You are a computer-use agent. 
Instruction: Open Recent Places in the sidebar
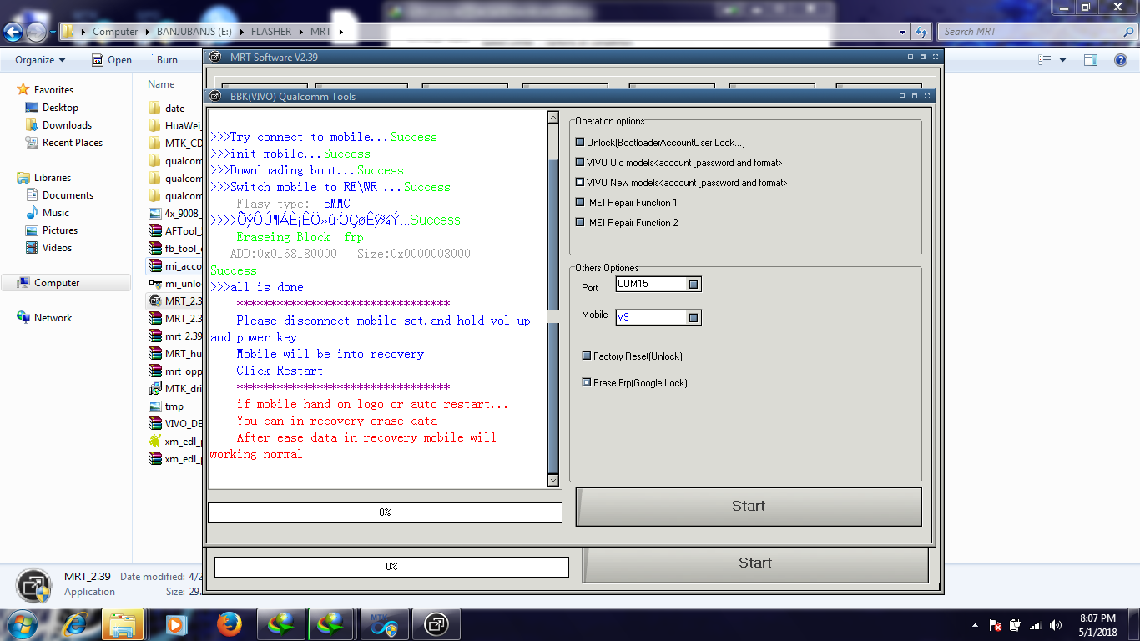(73, 143)
